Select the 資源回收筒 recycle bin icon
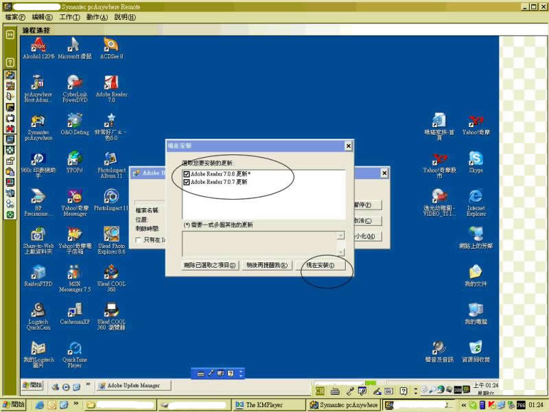The image size is (549, 412). pyautogui.click(x=476, y=352)
